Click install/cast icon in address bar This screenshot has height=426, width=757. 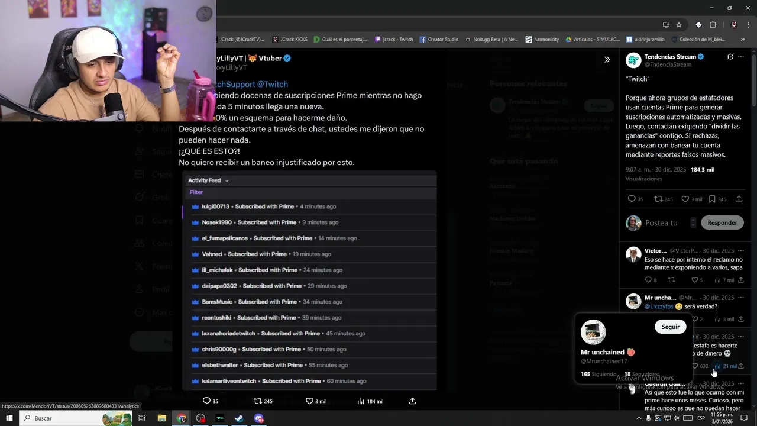click(666, 25)
